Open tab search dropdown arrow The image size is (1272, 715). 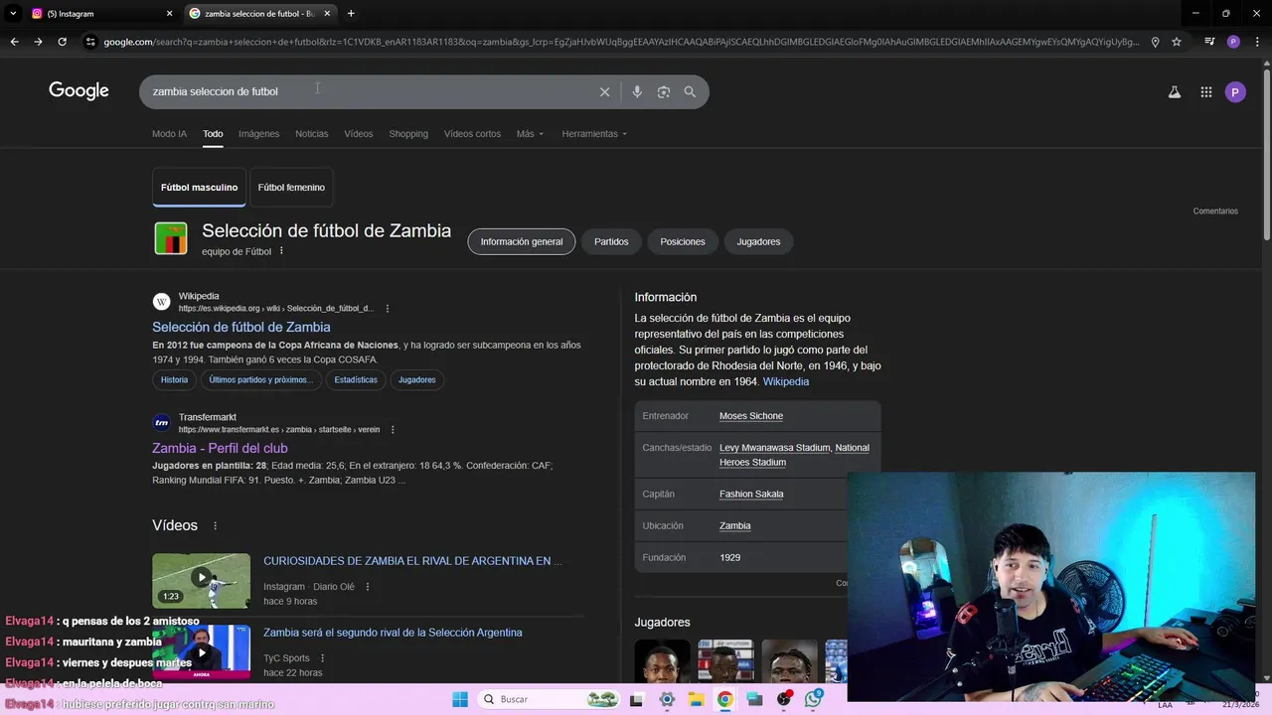click(x=12, y=13)
